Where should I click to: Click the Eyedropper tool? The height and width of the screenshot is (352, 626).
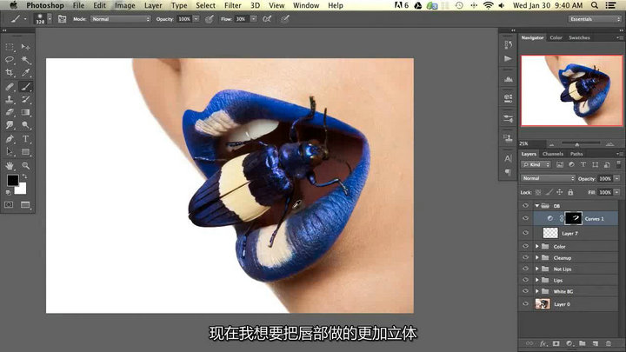(25, 74)
